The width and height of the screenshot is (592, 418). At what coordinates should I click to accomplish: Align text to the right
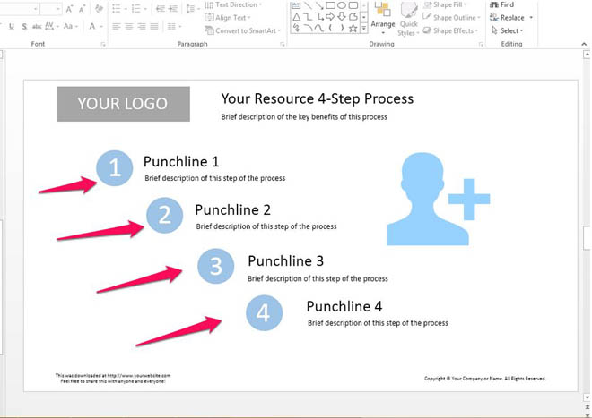point(142,26)
